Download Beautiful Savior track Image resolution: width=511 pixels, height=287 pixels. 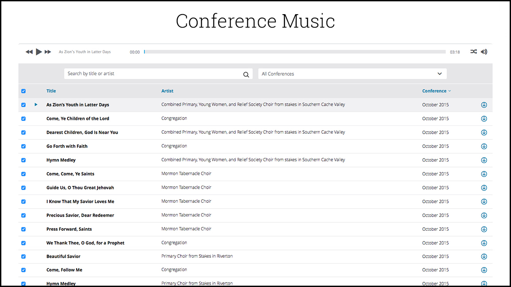[484, 256]
